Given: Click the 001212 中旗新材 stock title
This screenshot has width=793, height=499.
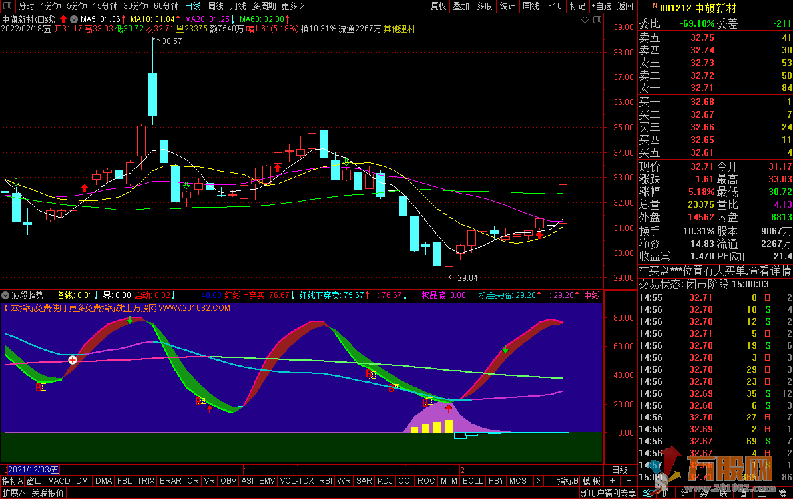Looking at the screenshot, I should [x=698, y=8].
